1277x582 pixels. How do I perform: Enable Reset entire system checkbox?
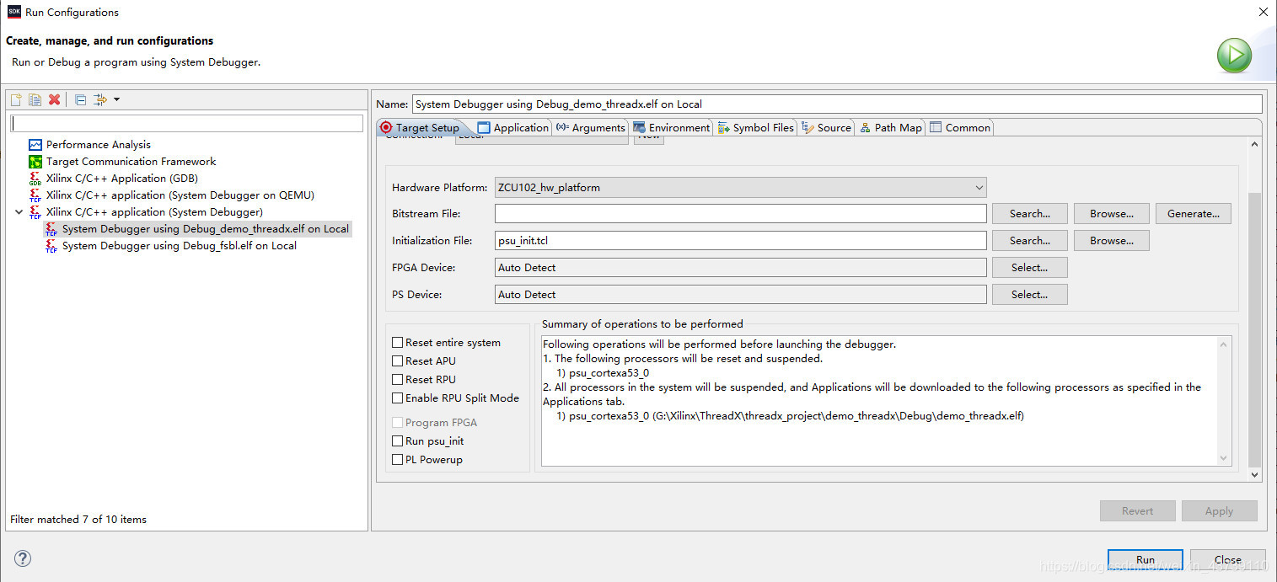(398, 343)
